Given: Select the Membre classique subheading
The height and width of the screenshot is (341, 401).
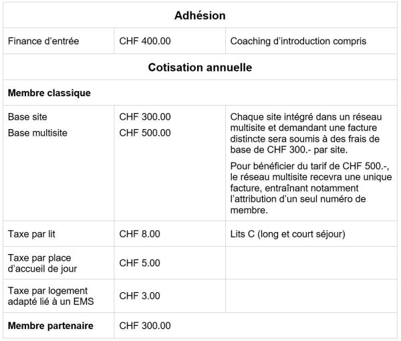Looking at the screenshot, I should pyautogui.click(x=49, y=93).
